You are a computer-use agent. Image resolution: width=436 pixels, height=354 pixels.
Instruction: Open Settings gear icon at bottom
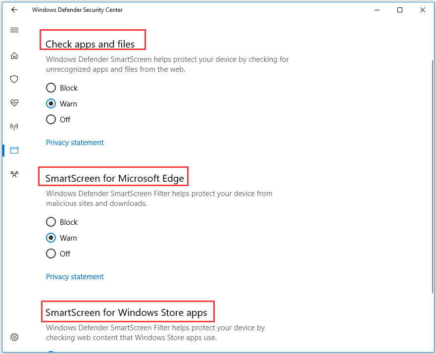point(14,337)
